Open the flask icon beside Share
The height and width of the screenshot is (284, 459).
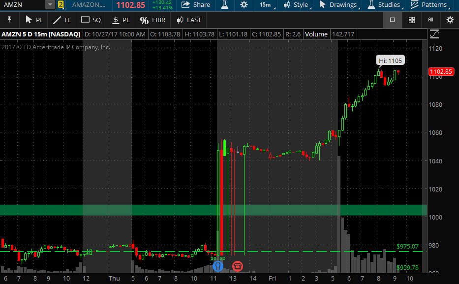click(225, 5)
